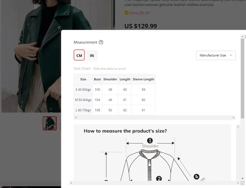This screenshot has width=246, height=188.
Task: Click the size table right scroll arrow
Action: (233, 117)
